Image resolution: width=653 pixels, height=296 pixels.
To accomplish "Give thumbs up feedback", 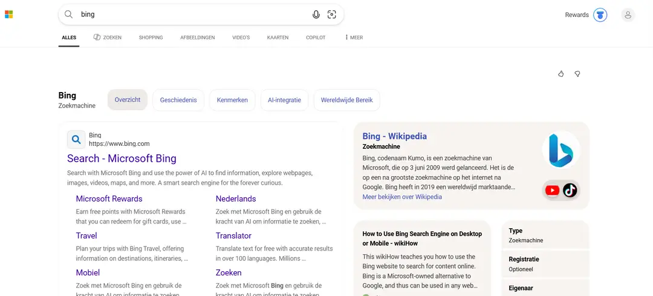I will click(x=561, y=74).
